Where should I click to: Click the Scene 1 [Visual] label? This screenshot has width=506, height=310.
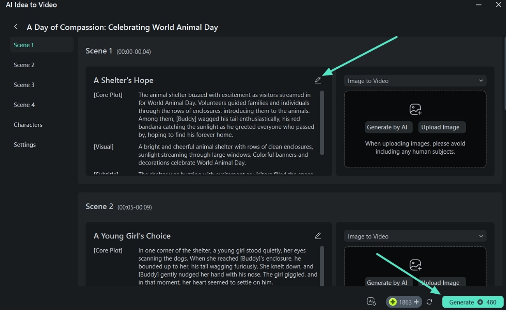[x=104, y=147]
